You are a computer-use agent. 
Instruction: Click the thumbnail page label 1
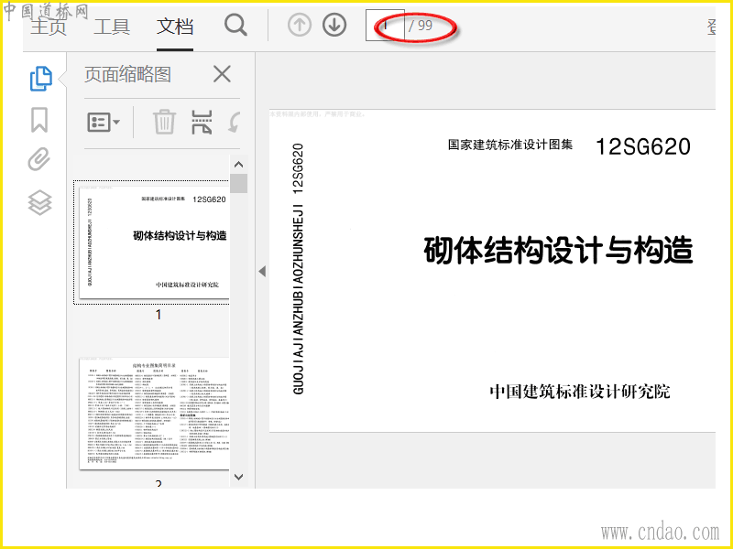point(159,315)
